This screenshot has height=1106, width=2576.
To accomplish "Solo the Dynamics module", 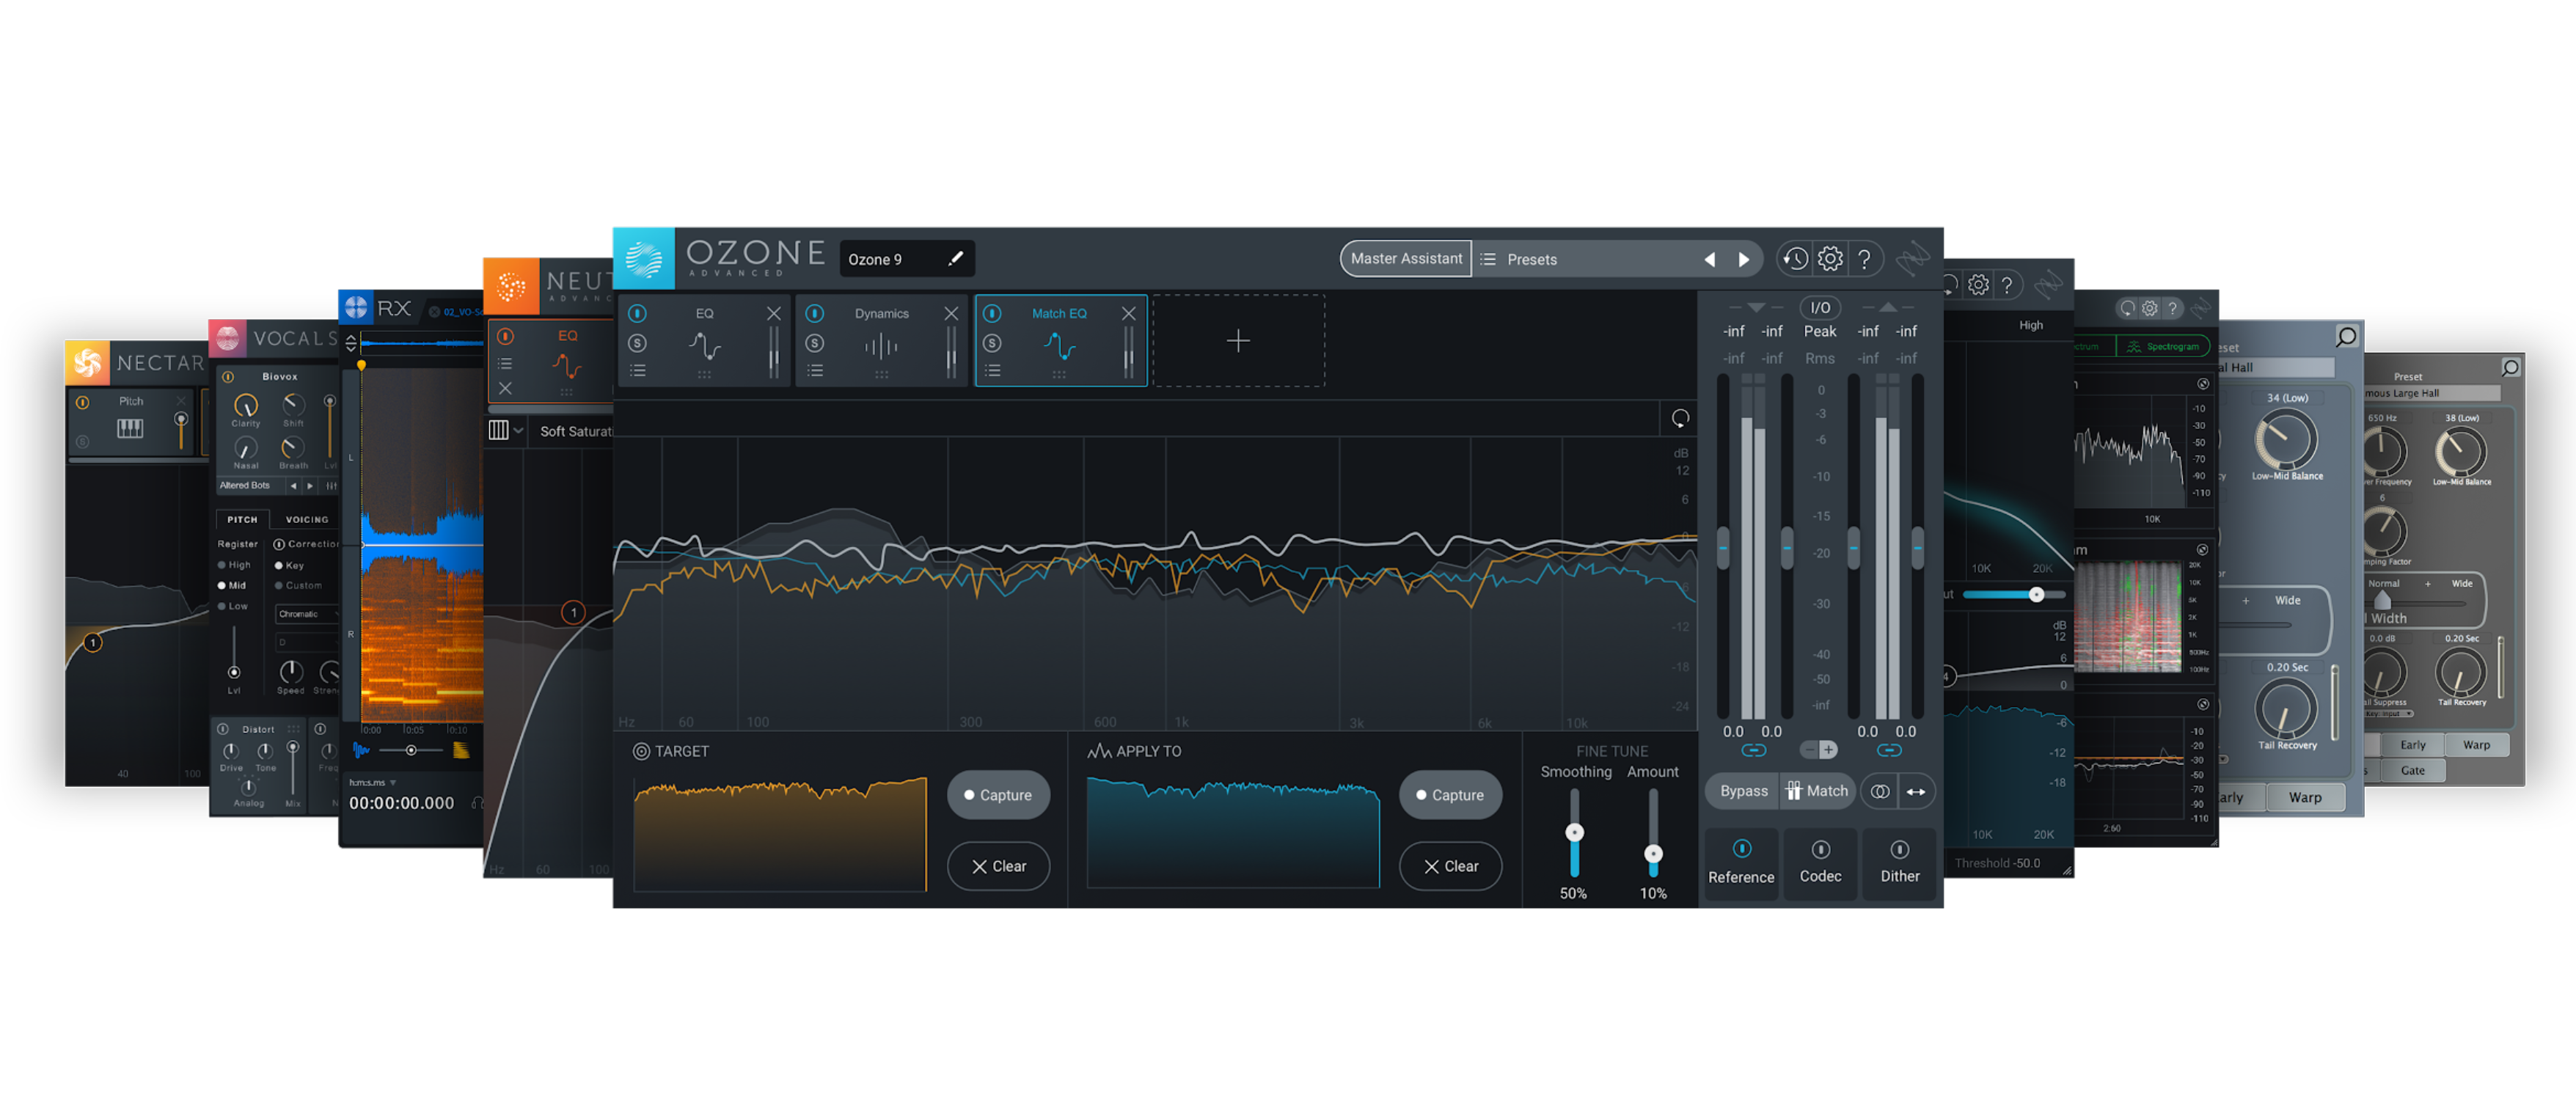I will [815, 343].
